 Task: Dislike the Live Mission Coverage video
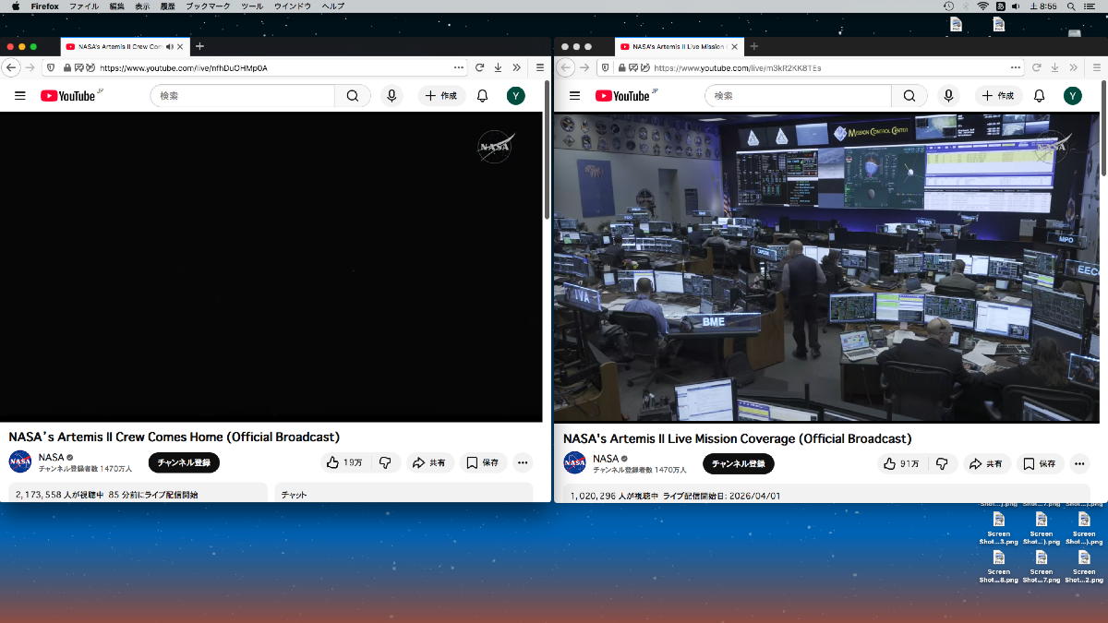coord(942,463)
